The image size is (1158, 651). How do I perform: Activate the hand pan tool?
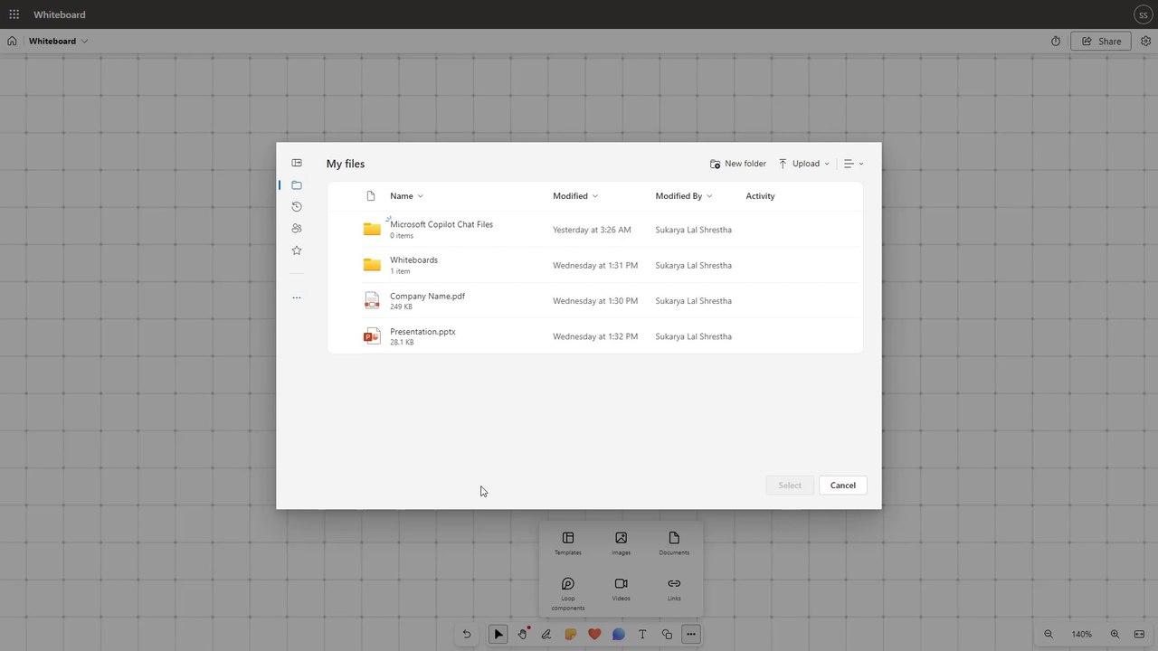click(x=522, y=635)
